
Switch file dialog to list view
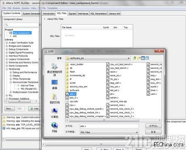(x=143, y=58)
